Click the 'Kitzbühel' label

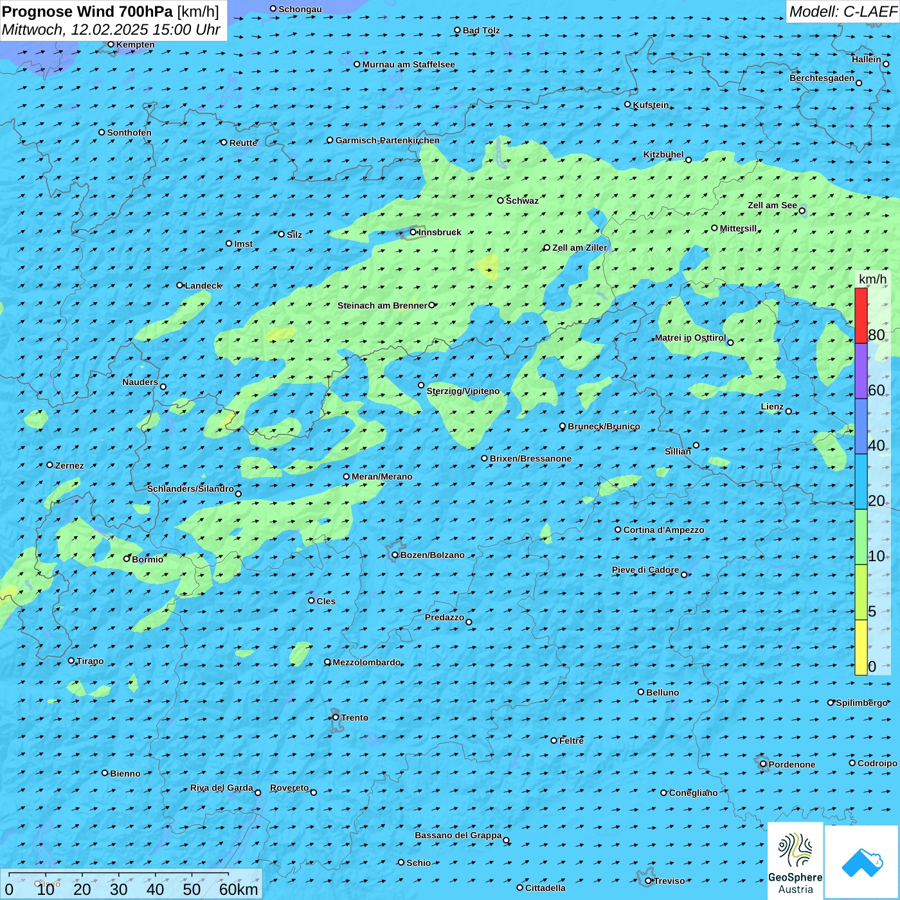click(664, 154)
